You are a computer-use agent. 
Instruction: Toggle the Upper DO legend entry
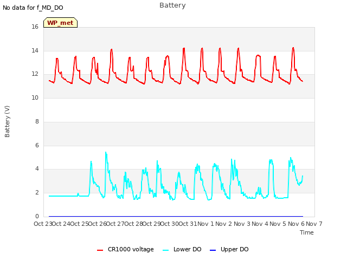[x=229, y=249]
